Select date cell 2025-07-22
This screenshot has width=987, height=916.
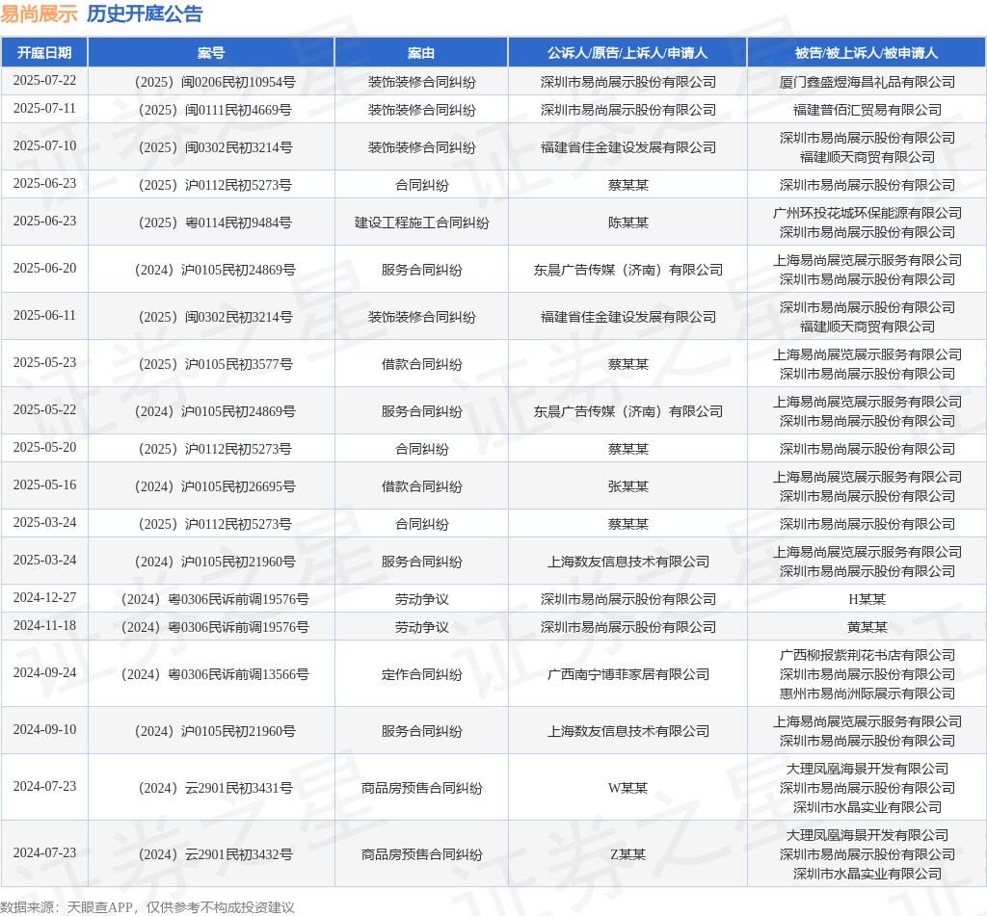pos(44,81)
